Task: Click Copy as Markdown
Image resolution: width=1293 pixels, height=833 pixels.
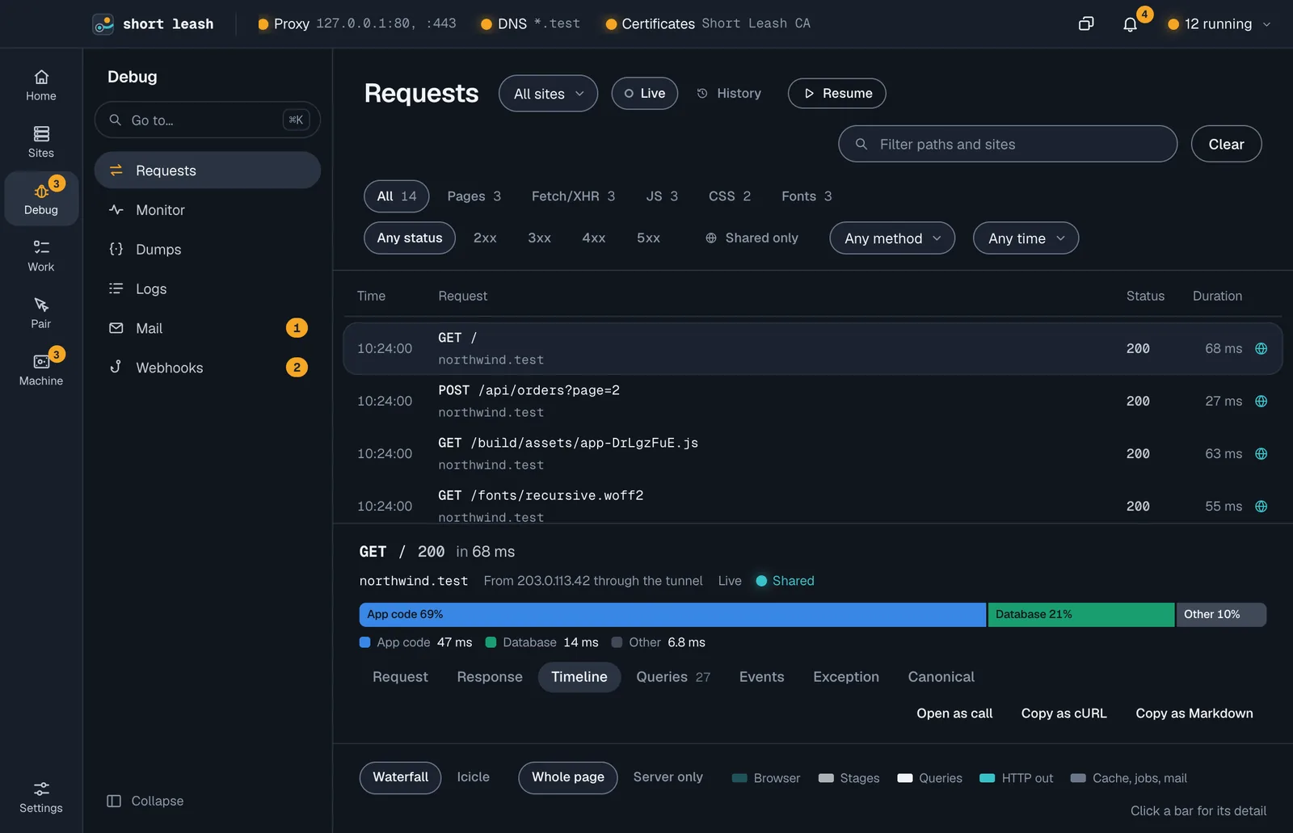Action: [x=1194, y=713]
